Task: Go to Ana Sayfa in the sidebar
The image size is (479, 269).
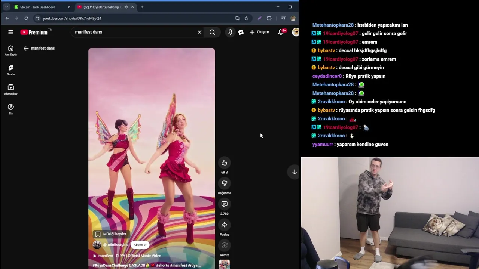Action: point(11,50)
